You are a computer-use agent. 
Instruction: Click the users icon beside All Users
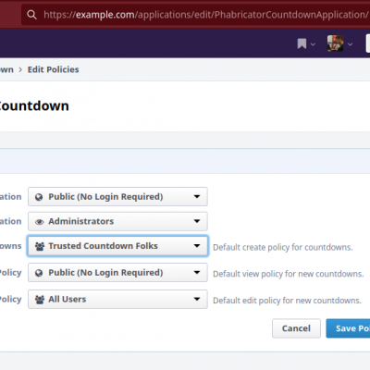(40, 300)
